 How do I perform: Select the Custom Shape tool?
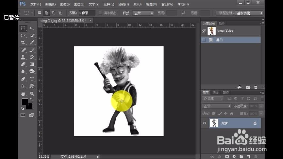(32, 86)
